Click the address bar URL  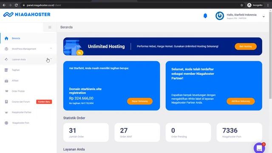(44, 5)
